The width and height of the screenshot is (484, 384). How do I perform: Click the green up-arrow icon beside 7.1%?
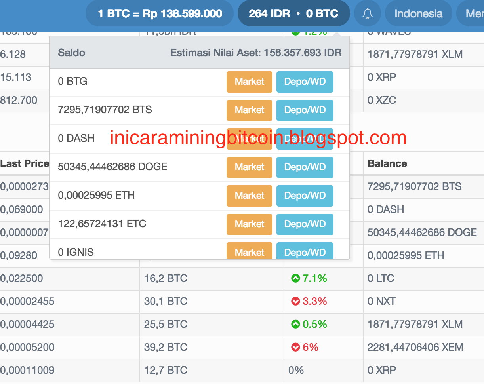(x=296, y=278)
